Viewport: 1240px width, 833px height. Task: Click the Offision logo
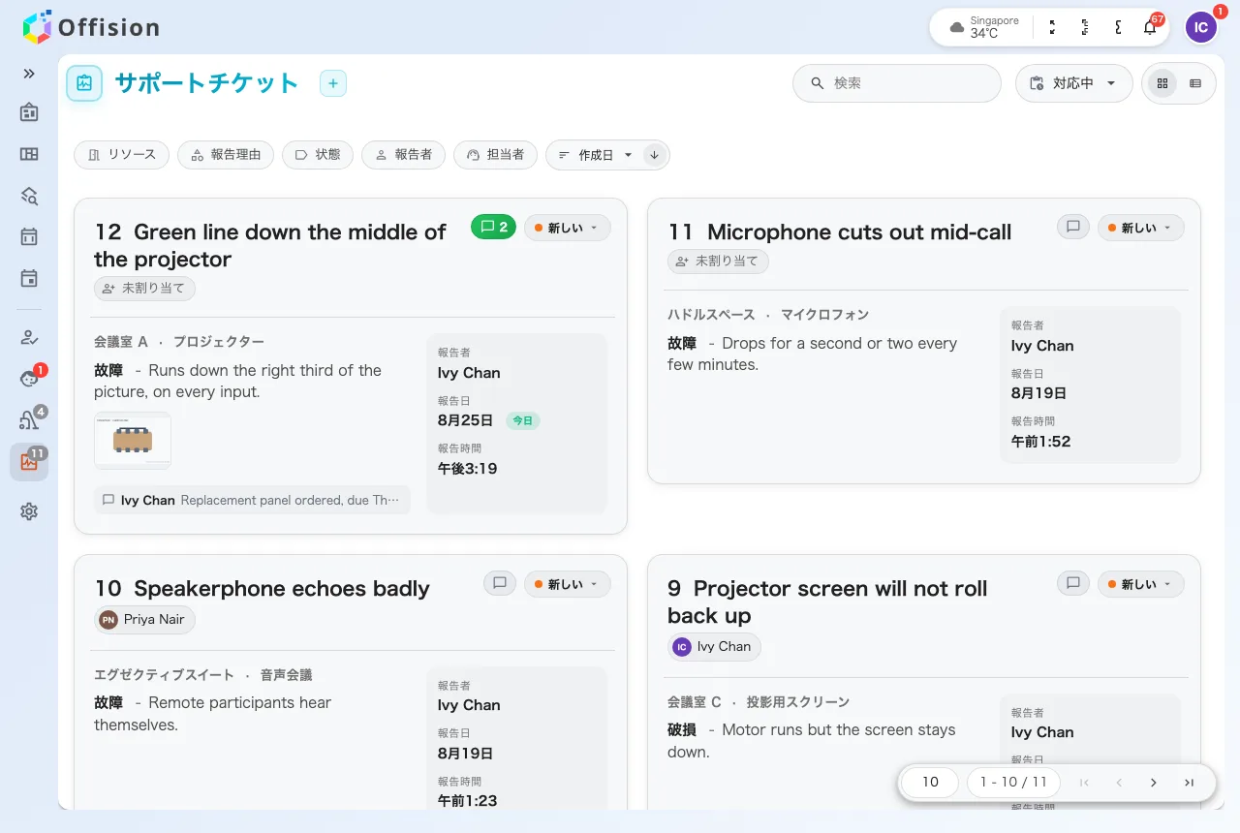pos(91,27)
